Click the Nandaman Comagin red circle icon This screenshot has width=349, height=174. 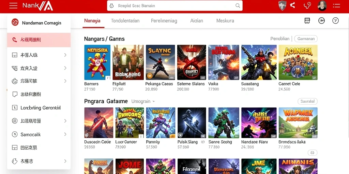[x=15, y=22]
